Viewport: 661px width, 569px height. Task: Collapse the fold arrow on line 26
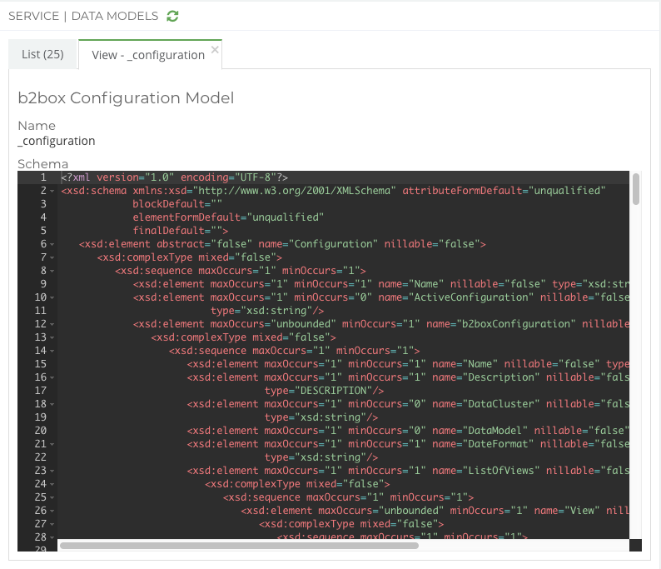tap(52, 512)
